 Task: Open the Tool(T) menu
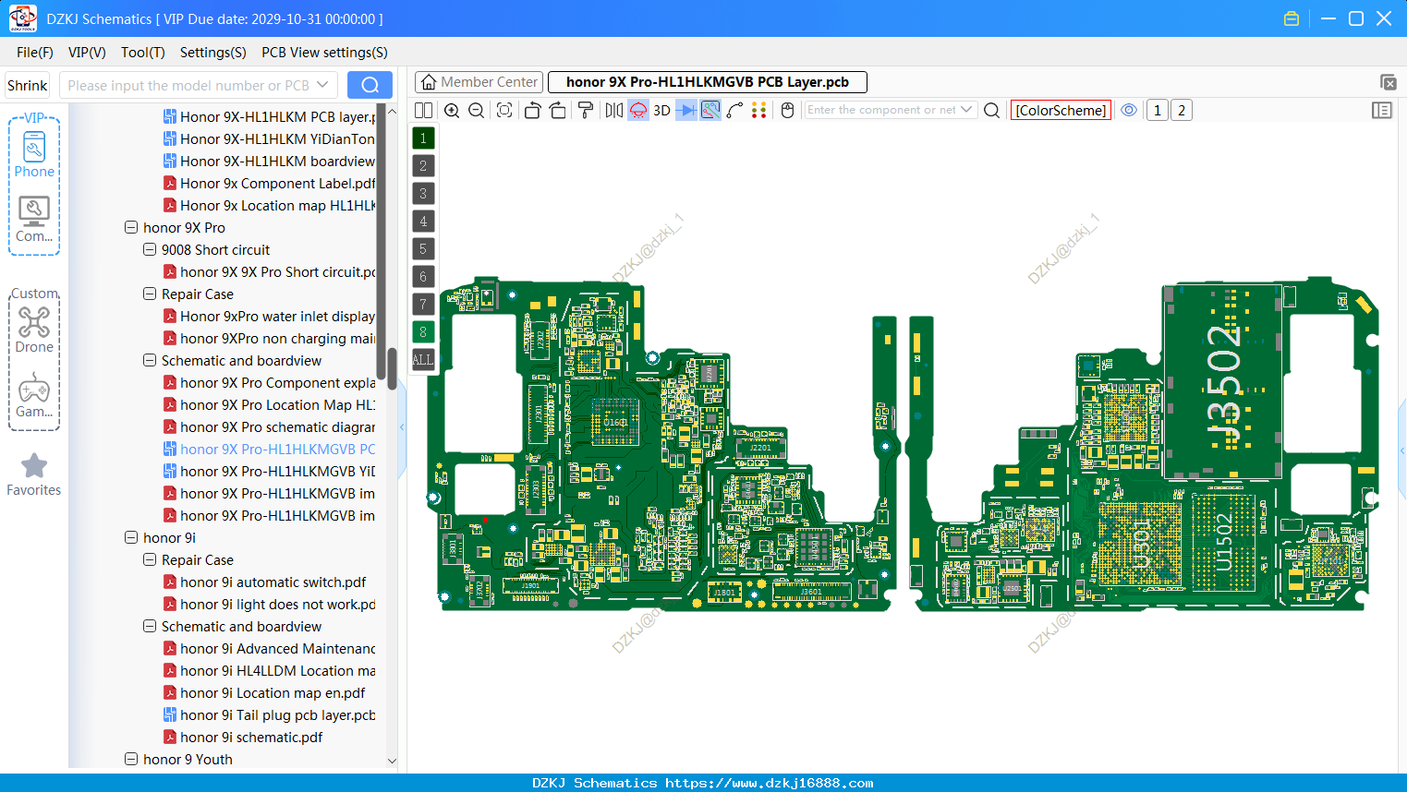[143, 53]
